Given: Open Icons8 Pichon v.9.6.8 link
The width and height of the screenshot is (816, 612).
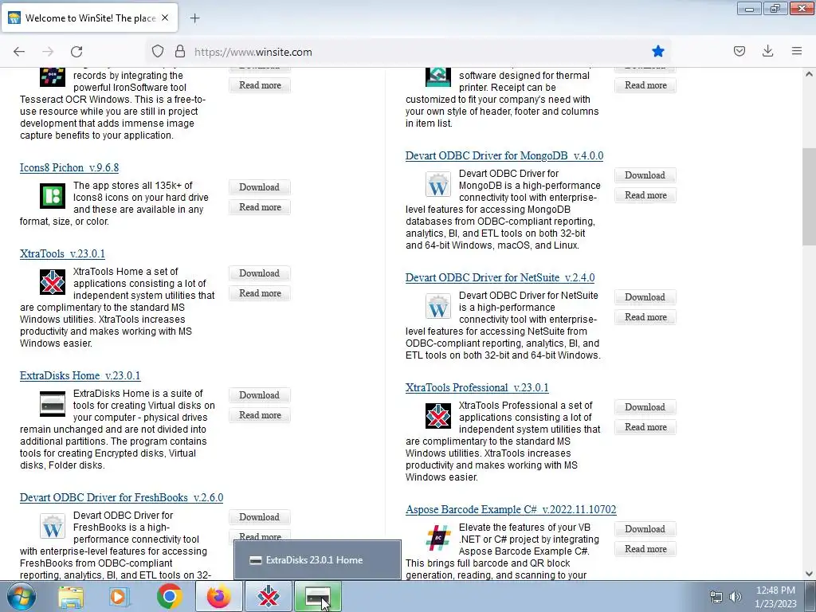Looking at the screenshot, I should (69, 167).
